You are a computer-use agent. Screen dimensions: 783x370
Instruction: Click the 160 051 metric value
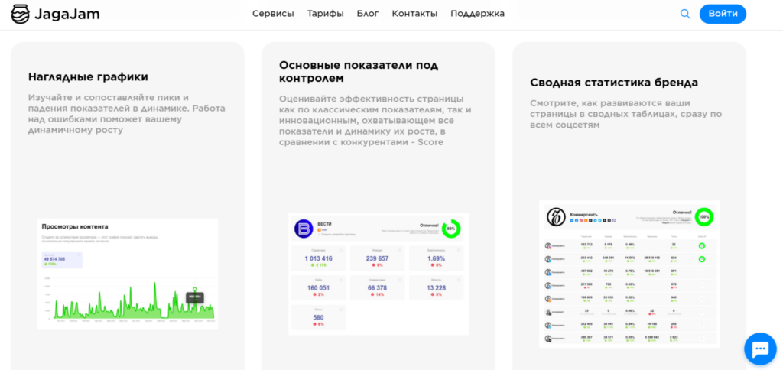tap(318, 288)
